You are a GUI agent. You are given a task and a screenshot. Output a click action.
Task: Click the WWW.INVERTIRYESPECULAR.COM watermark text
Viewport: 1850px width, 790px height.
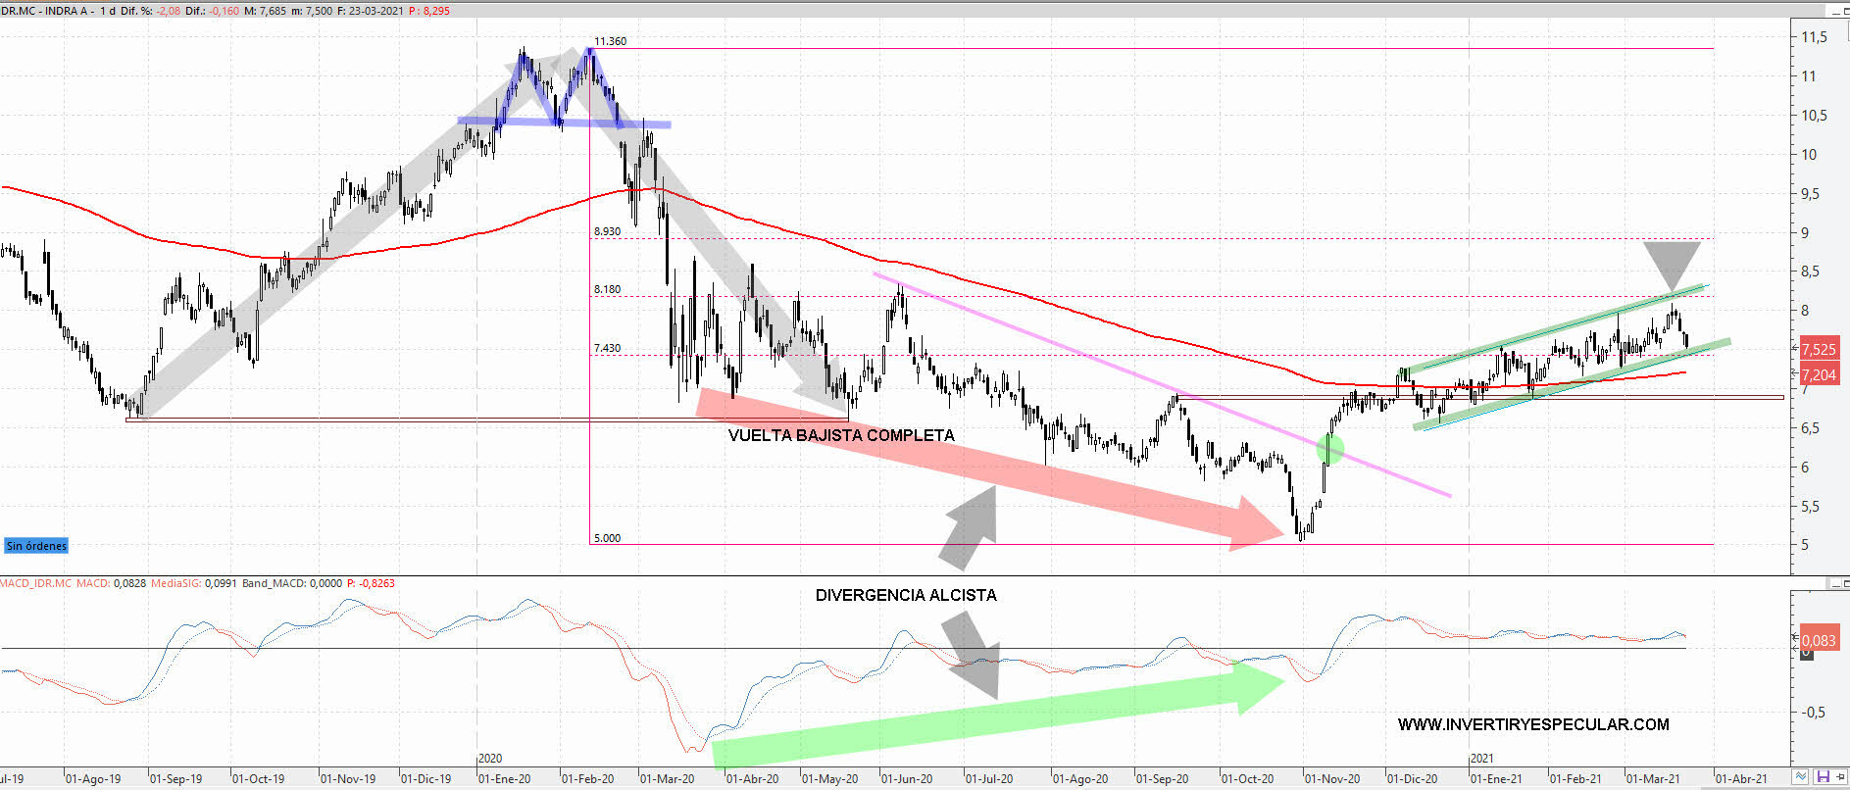pyautogui.click(x=1532, y=724)
